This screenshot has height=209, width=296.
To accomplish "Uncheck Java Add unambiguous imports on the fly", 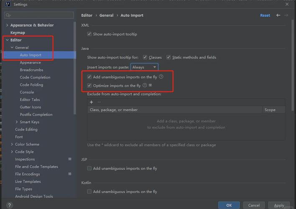I will (x=89, y=77).
